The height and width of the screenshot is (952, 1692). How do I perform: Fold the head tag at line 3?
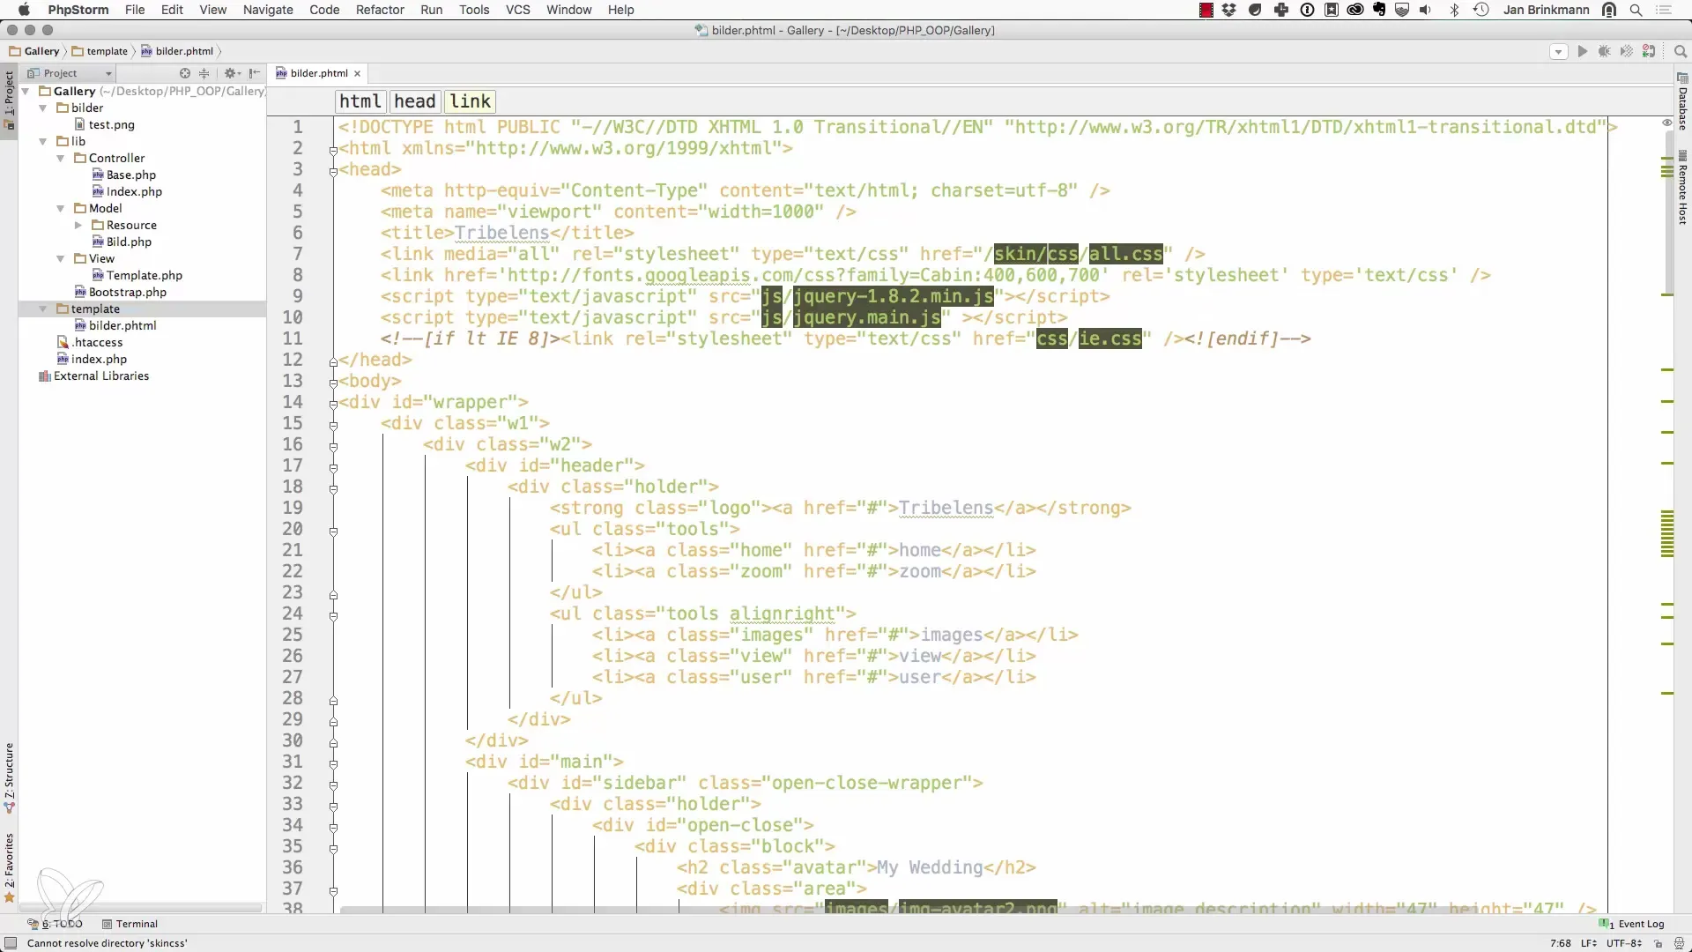(333, 171)
